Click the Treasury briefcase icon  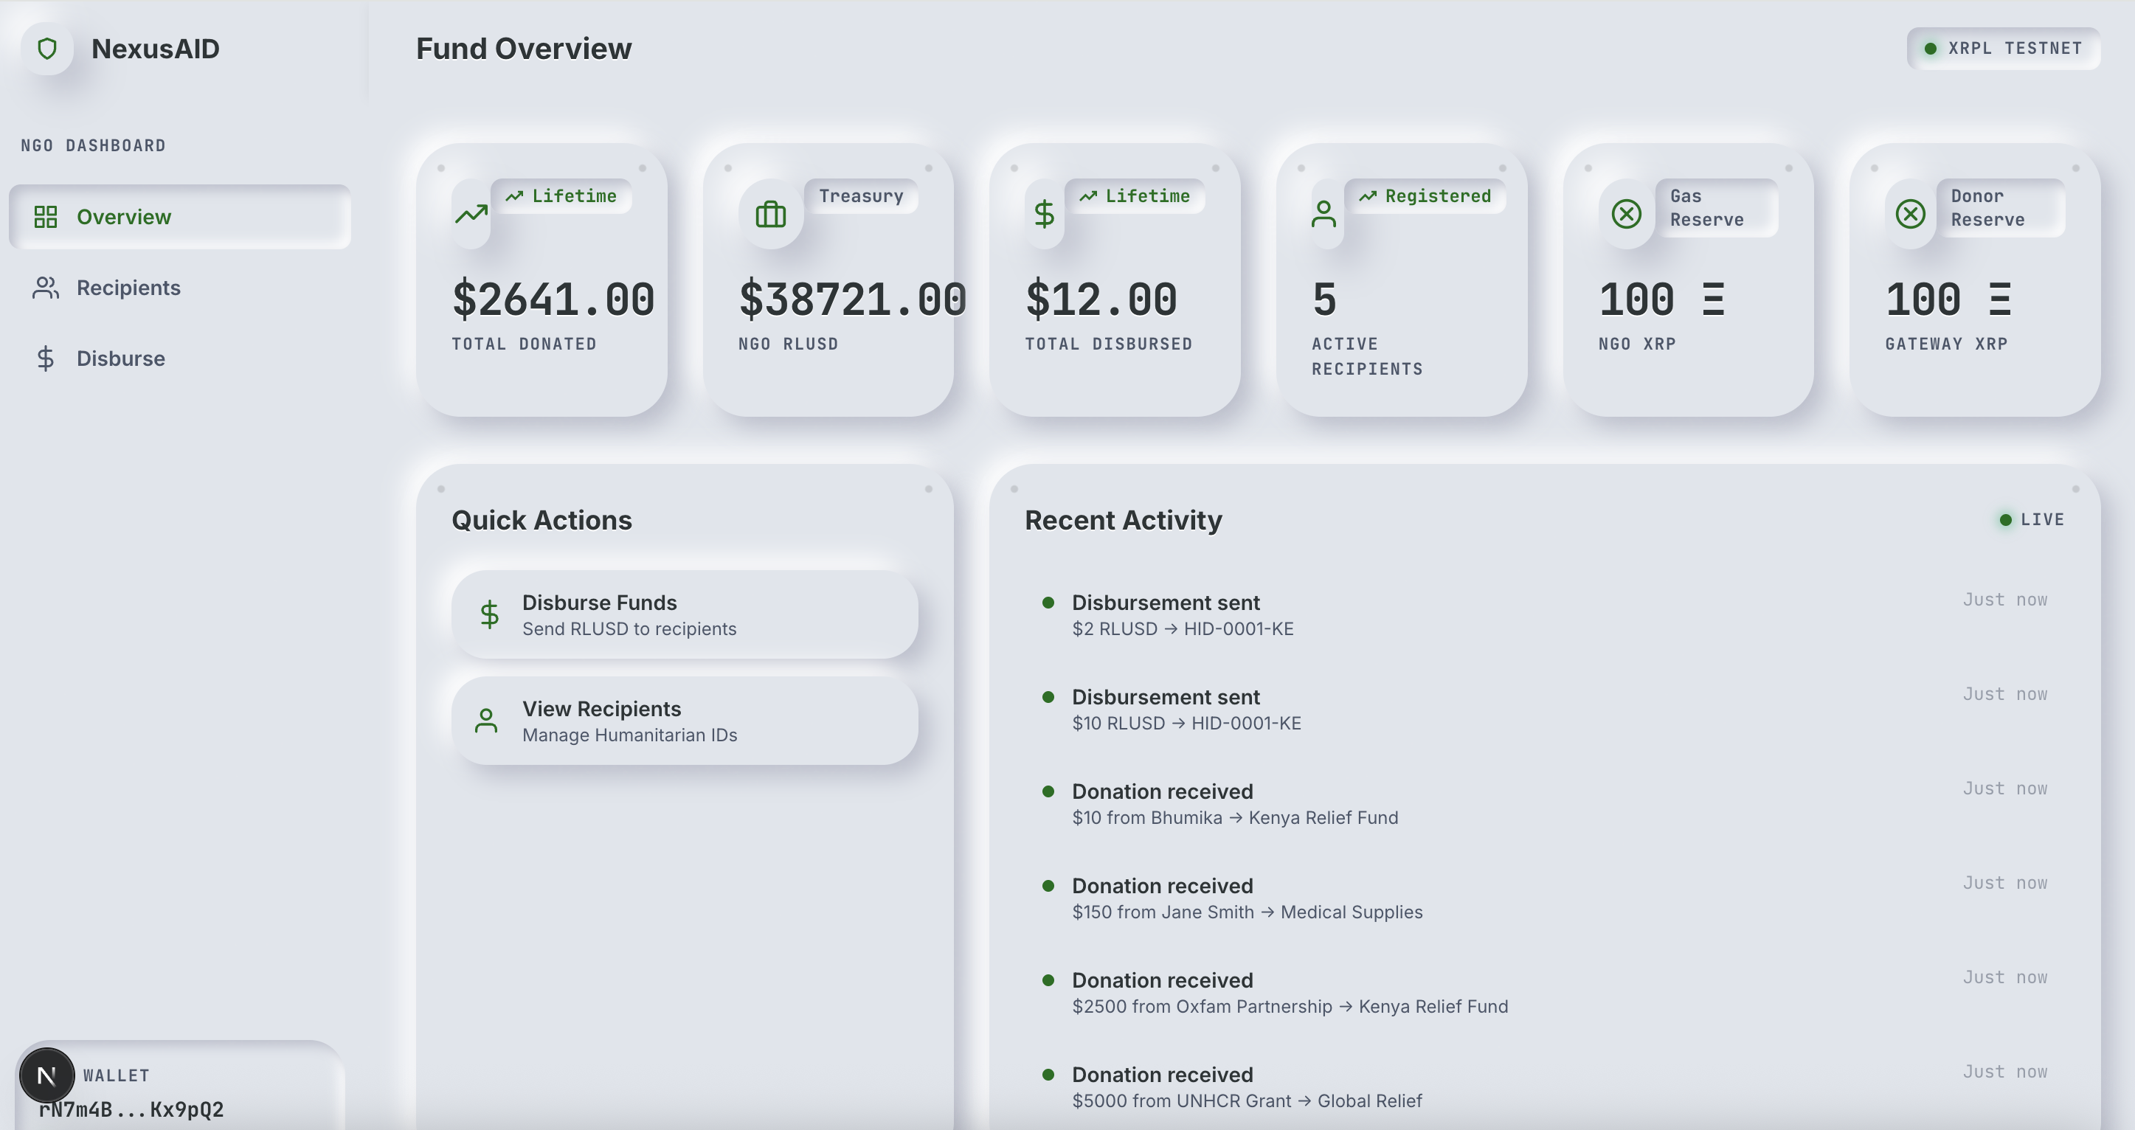coord(770,215)
